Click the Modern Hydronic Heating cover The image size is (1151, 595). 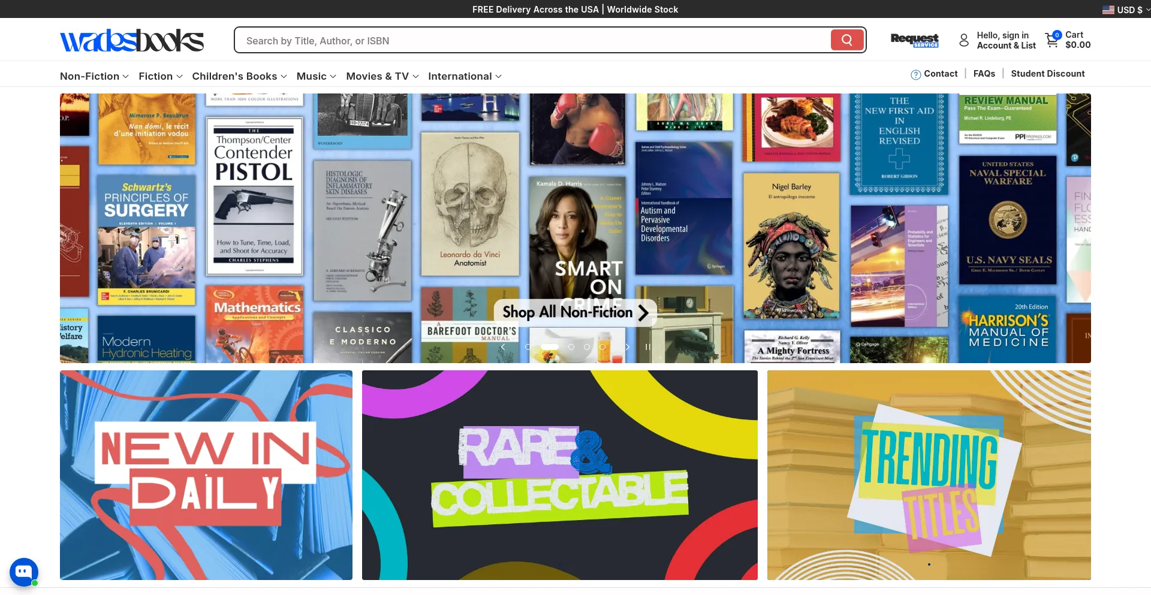[146, 340]
